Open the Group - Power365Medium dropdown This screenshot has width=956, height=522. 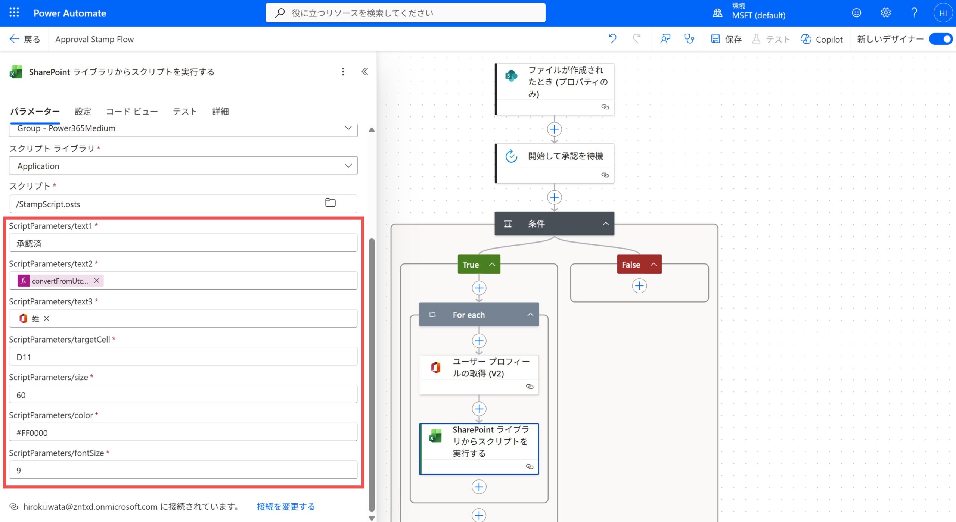point(348,128)
